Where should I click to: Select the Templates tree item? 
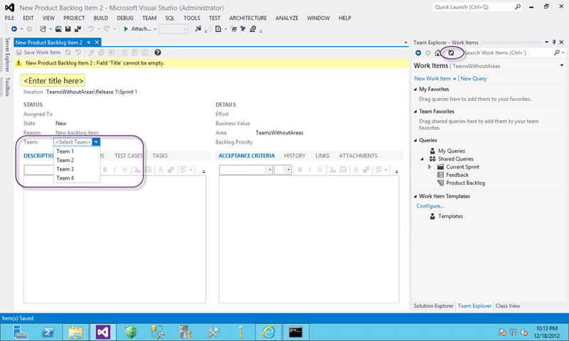coord(450,217)
